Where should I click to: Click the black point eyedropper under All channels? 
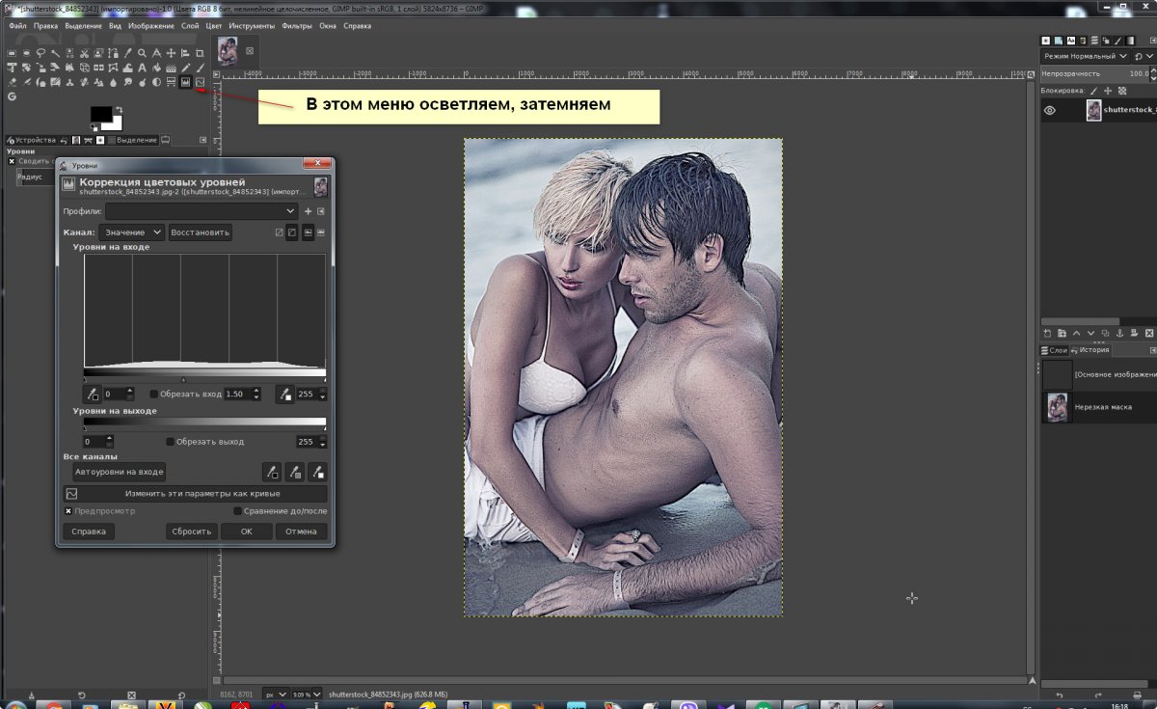coord(271,472)
